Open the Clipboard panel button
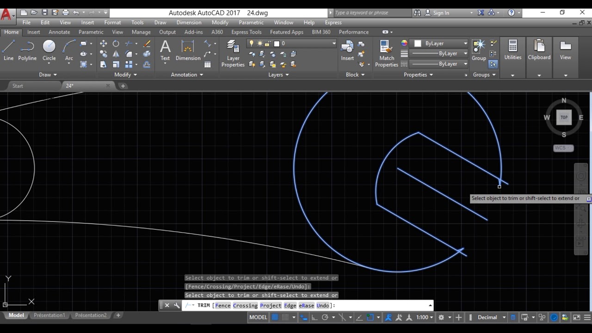The image size is (592, 333). coord(539,50)
